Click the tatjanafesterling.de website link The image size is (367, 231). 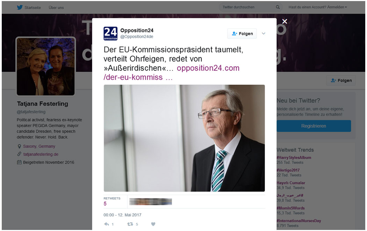41,154
